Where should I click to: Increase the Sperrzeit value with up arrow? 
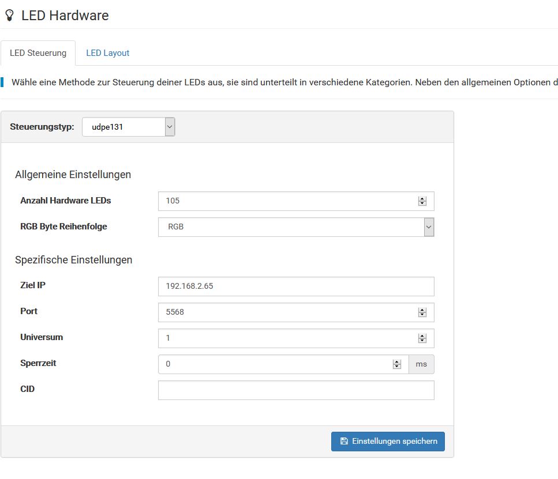click(x=397, y=362)
